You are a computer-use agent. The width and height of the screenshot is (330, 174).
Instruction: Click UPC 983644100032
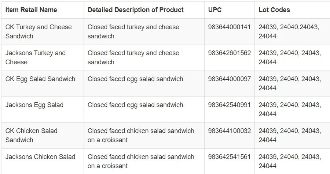tap(230, 131)
